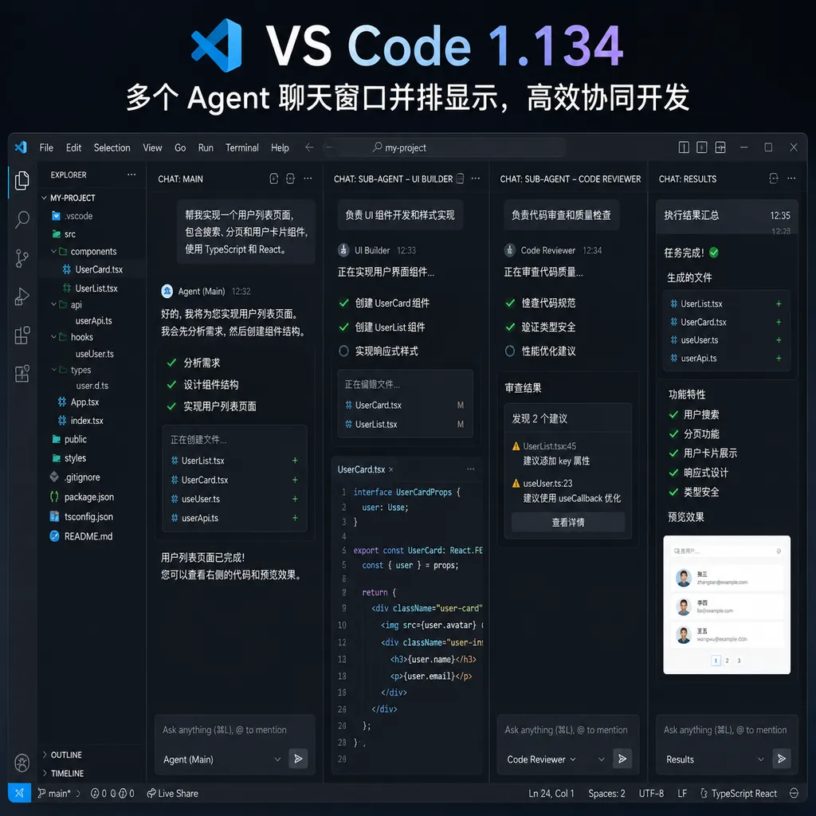
Task: Close the UserCard.tsx editor tab
Action: 390,469
